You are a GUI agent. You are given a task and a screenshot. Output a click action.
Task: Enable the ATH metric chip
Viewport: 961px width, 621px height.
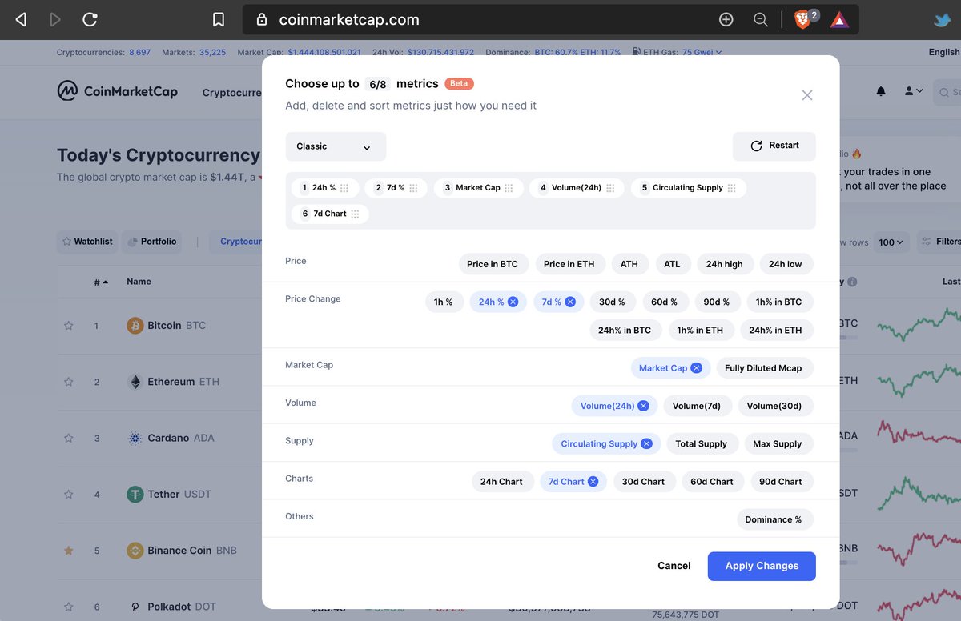click(629, 264)
